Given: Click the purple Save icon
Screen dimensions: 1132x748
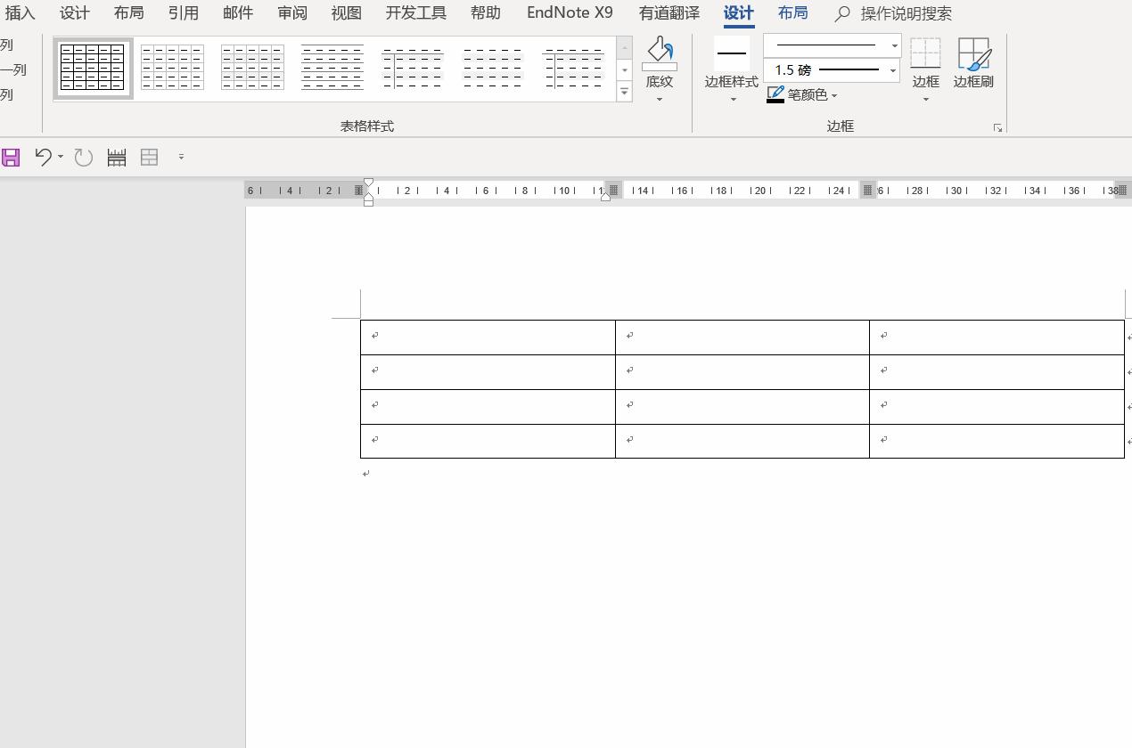Looking at the screenshot, I should tap(11, 158).
